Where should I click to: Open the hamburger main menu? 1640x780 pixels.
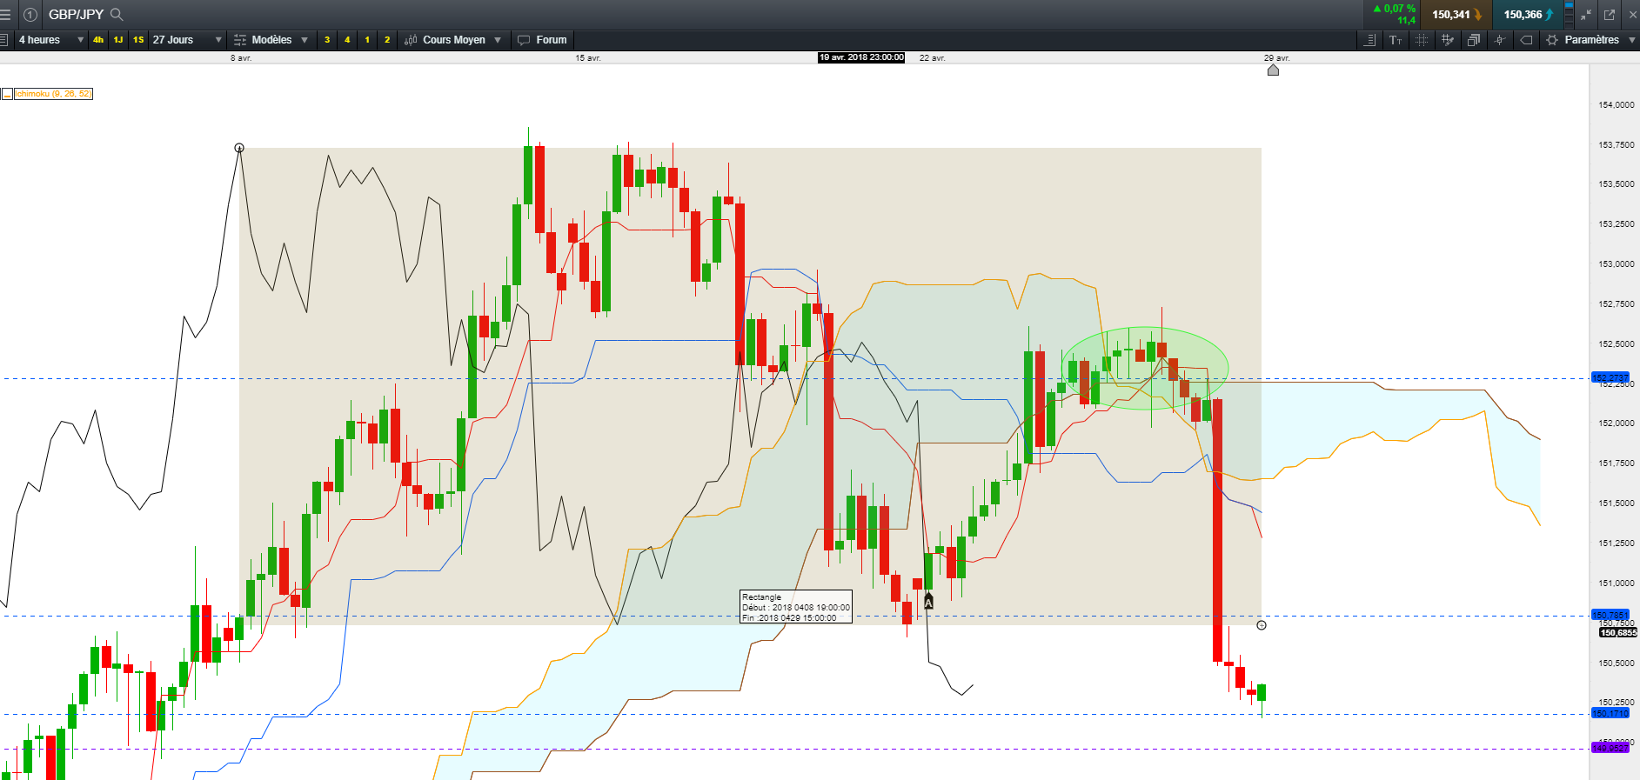[5, 15]
